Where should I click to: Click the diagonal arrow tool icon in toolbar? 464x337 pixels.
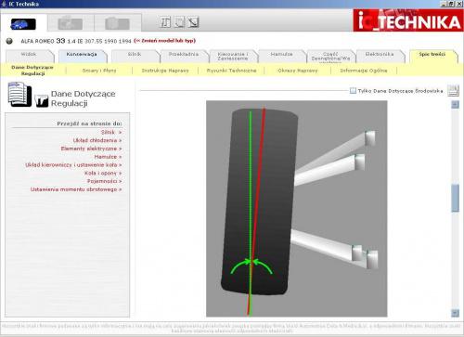click(x=193, y=22)
